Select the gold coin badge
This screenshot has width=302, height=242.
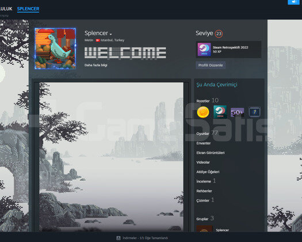pos(203,112)
